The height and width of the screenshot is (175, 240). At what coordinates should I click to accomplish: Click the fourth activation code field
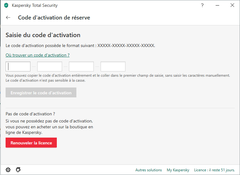pos(113,66)
